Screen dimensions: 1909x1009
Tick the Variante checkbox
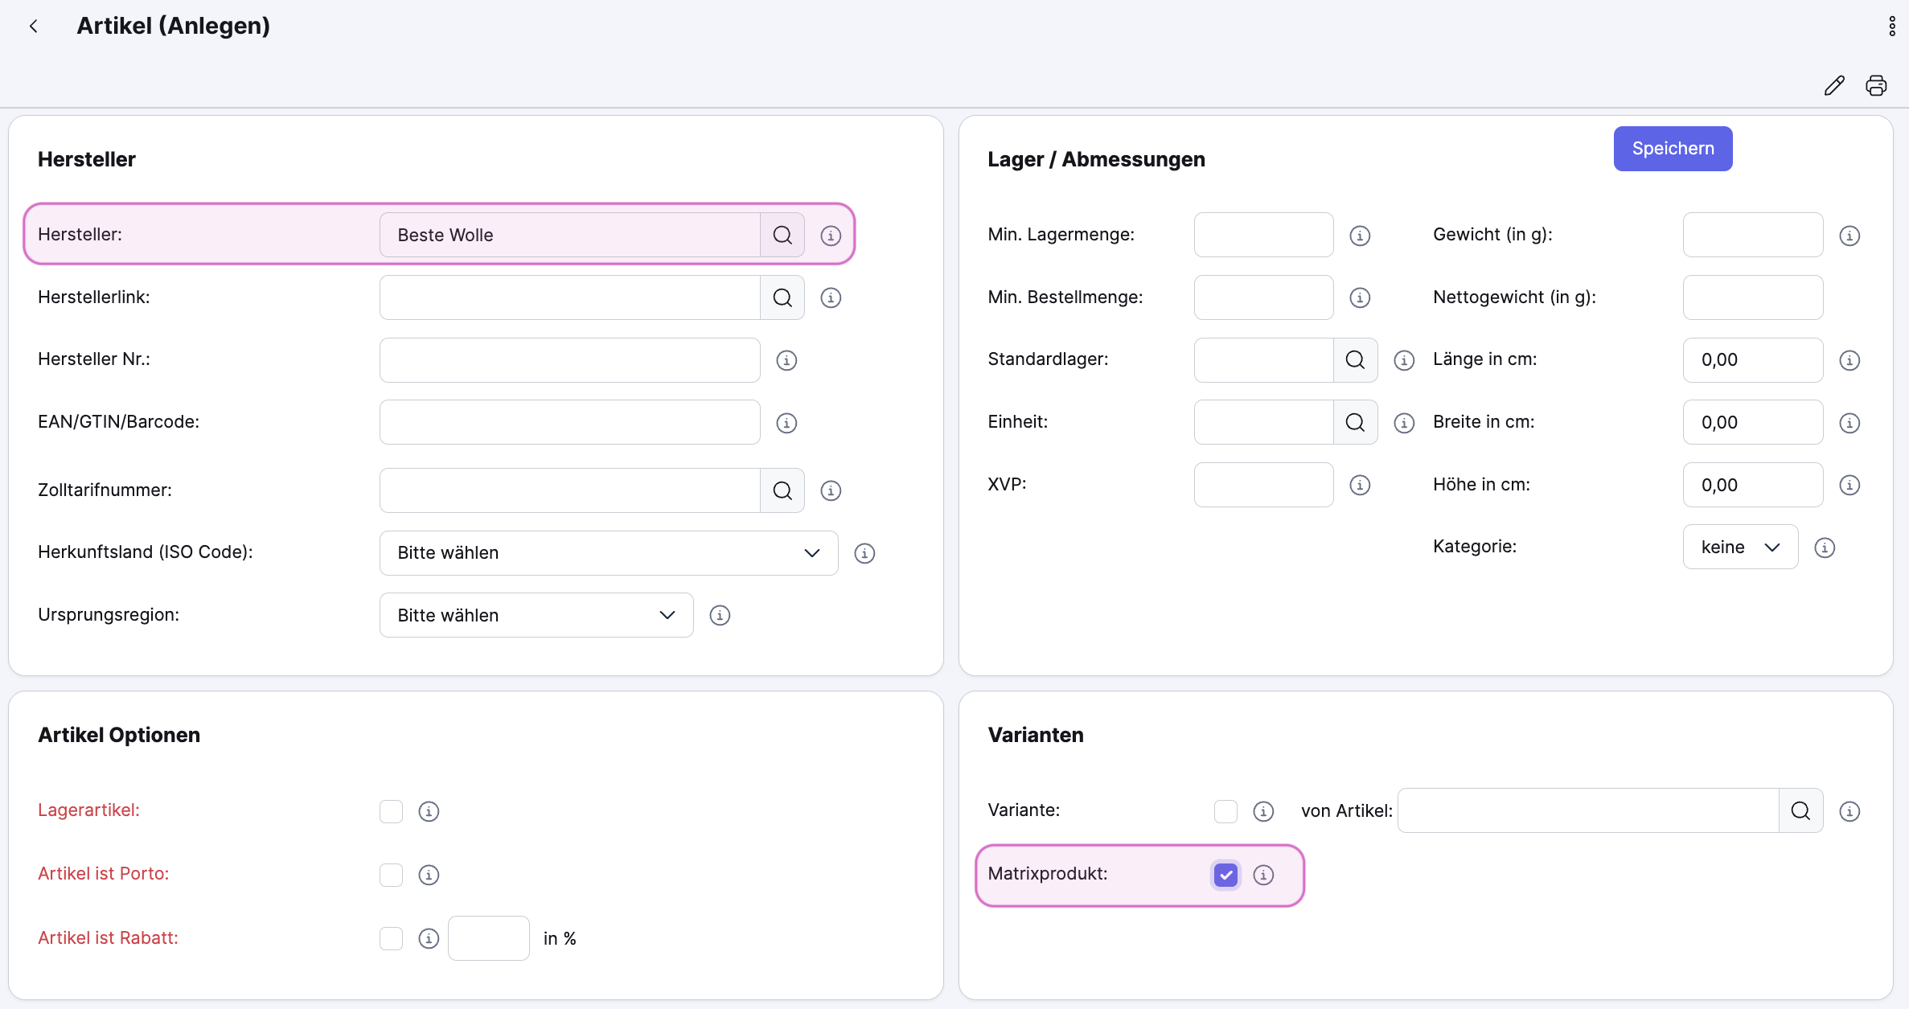click(x=1225, y=811)
